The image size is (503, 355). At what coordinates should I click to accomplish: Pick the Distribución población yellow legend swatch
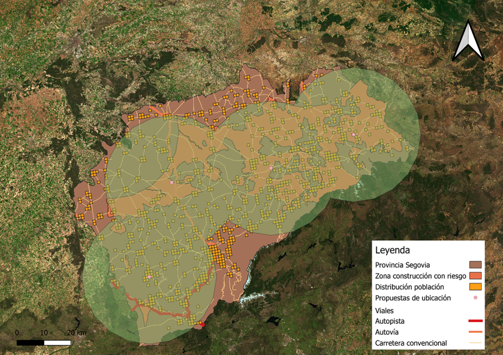[475, 287]
